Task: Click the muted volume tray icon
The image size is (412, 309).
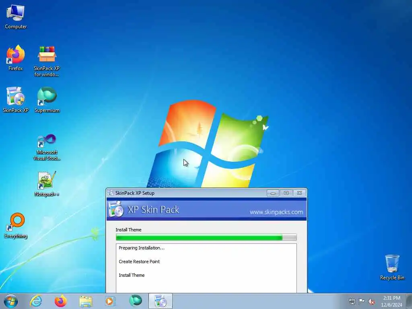Action: [371, 301]
